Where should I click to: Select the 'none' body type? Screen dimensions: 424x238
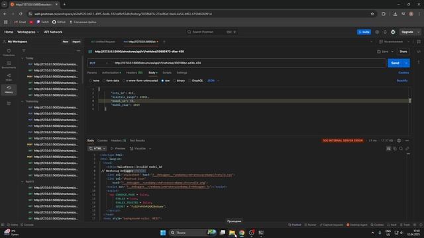point(94,81)
